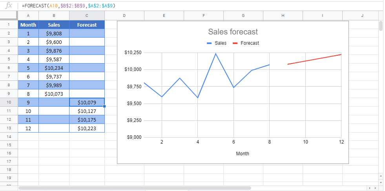
Task: Click the Month axis title in chart
Action: point(243,154)
